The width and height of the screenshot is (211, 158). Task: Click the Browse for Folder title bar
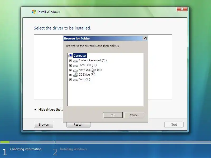(x=105, y=38)
